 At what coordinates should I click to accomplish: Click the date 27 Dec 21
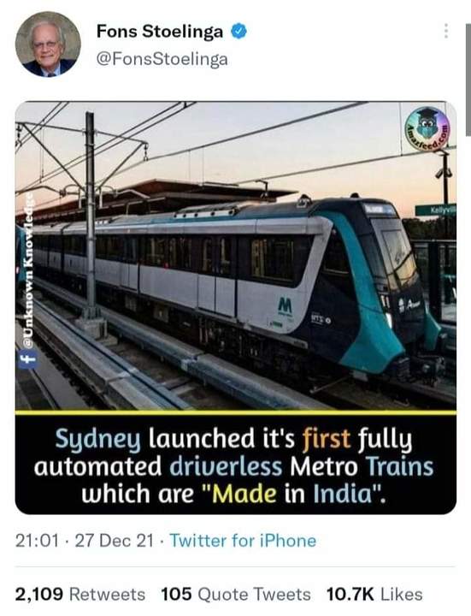pyautogui.click(x=114, y=541)
